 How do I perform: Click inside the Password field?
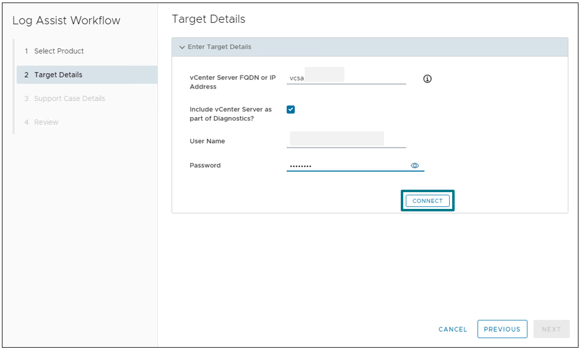[346, 166]
